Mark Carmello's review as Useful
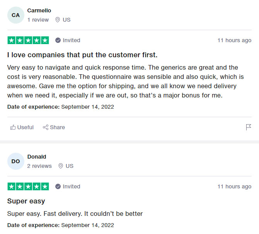Image resolution: width=259 pixels, height=234 pixels. point(22,127)
